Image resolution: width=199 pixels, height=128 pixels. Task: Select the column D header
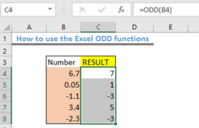pos(134,27)
